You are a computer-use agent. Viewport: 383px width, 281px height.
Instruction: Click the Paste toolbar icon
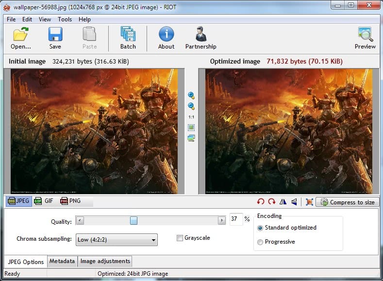coord(89,38)
